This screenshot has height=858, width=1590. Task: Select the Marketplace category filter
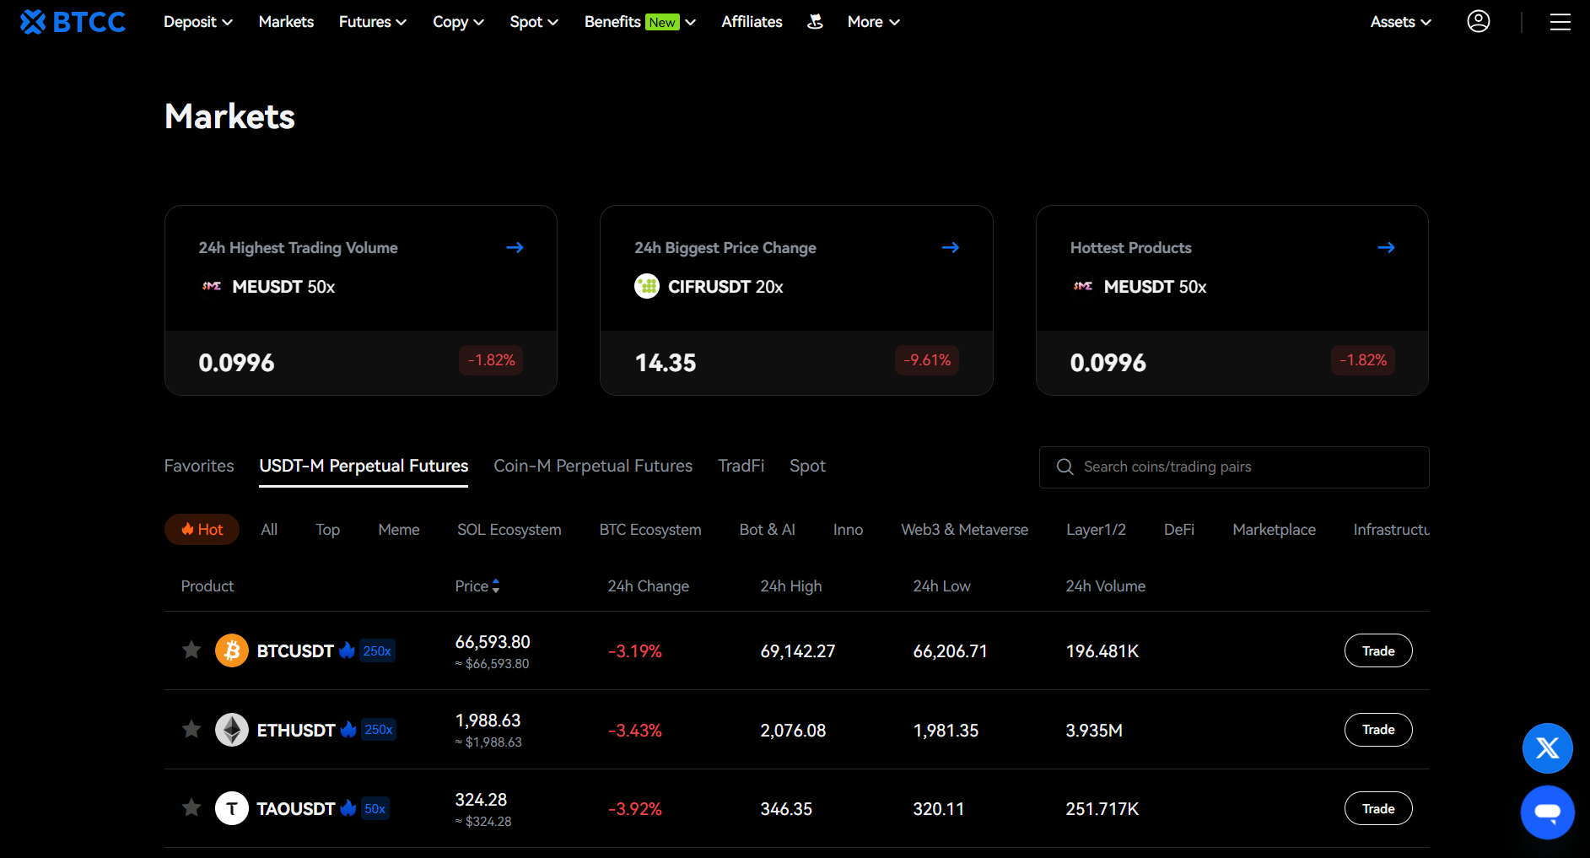coord(1275,530)
